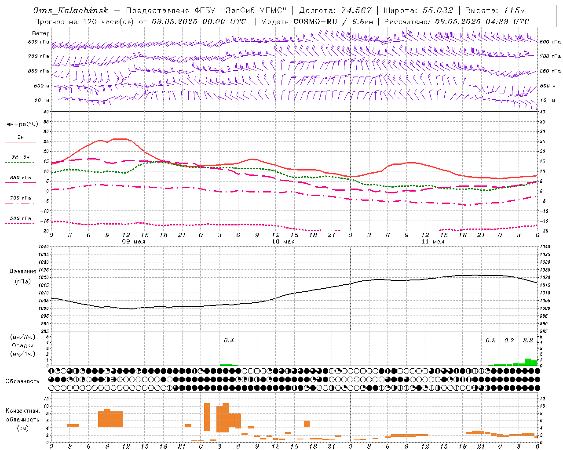Click the elevation value 115м
Screen dimensions: 563x450
[x=515, y=11]
